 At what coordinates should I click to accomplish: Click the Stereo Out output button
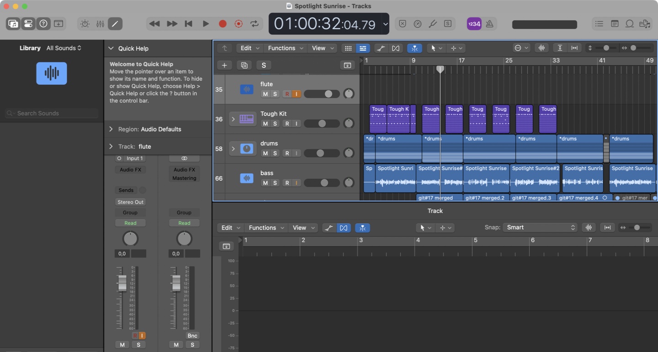pos(130,202)
